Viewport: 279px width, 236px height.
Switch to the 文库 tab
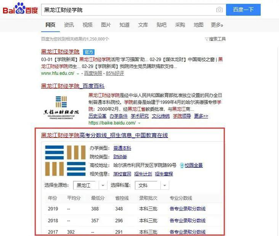pyautogui.click(x=143, y=25)
